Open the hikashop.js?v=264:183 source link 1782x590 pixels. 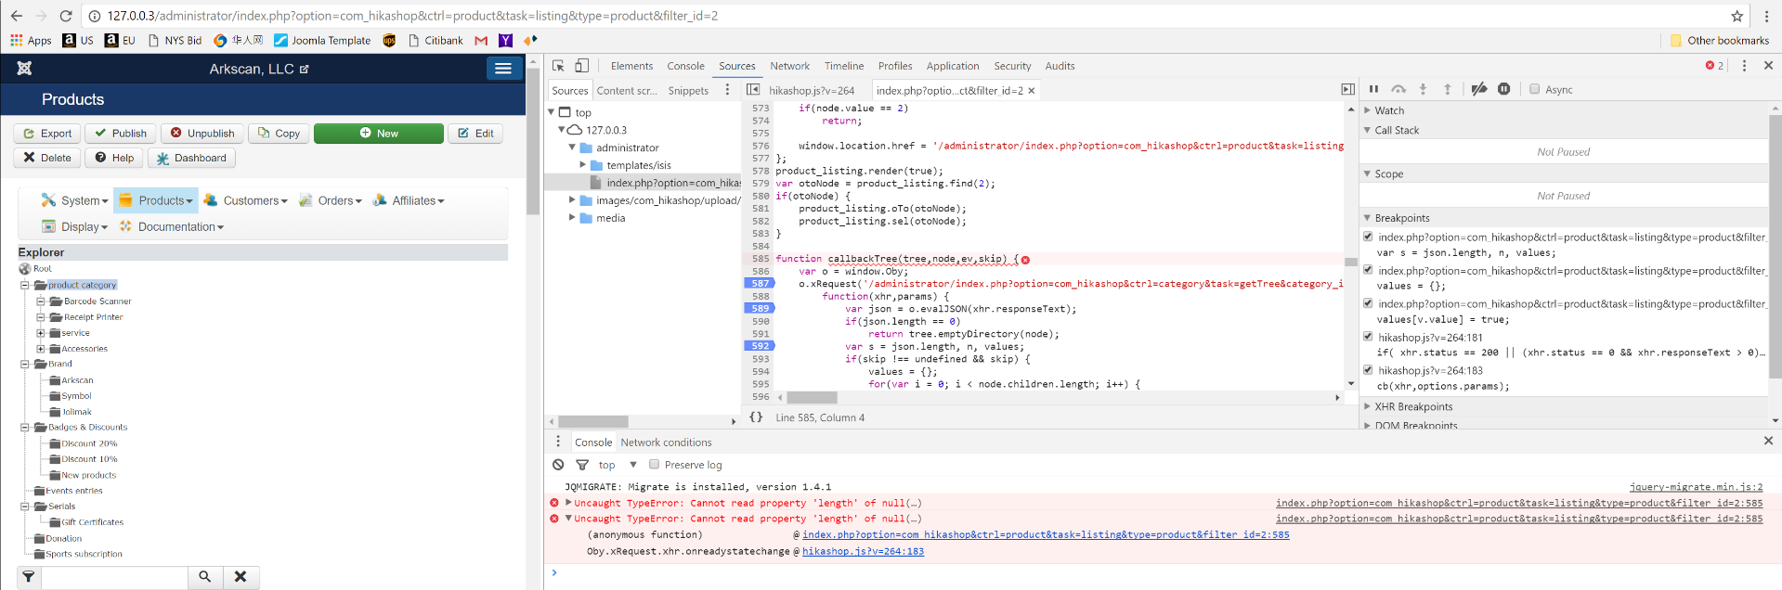pos(863,551)
